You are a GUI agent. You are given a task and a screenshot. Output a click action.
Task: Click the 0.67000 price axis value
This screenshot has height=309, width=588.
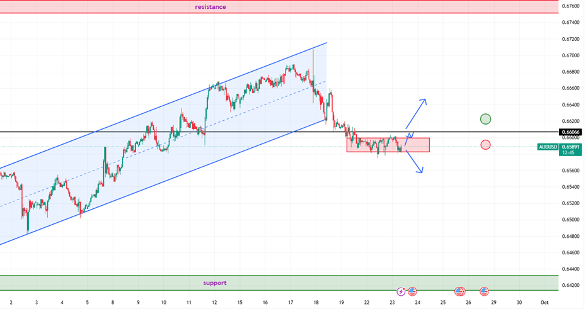(570, 55)
